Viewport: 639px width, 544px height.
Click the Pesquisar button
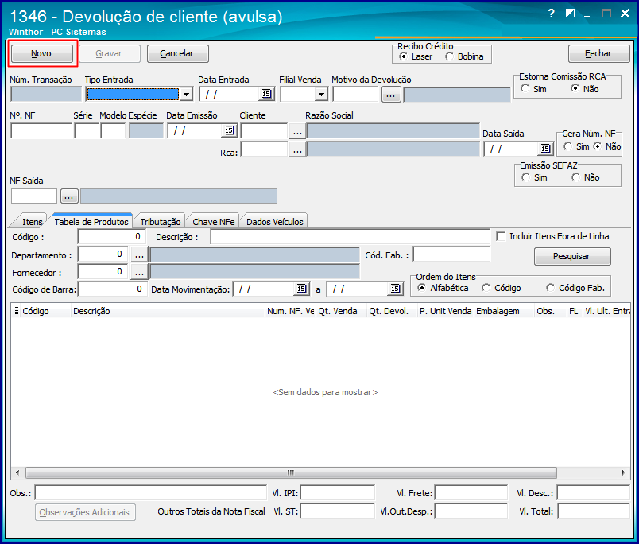tap(572, 256)
